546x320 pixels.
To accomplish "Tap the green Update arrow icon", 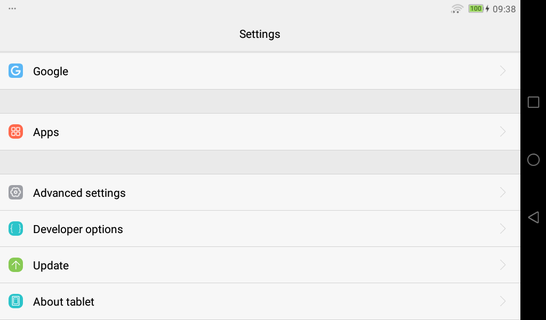I will click(x=15, y=265).
